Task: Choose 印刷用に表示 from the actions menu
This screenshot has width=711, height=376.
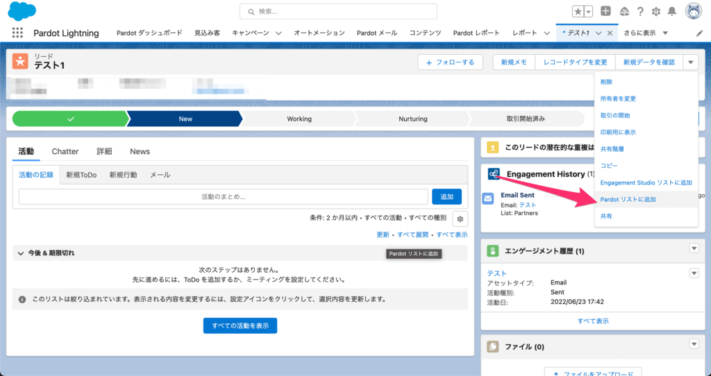Action: [x=646, y=133]
